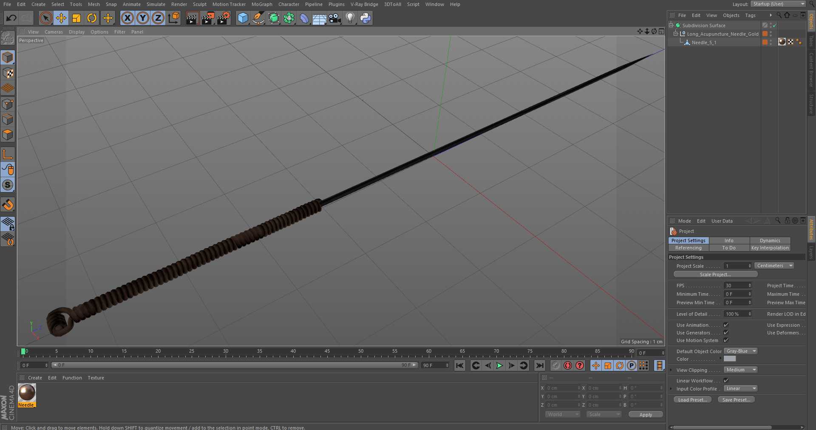The width and height of the screenshot is (816, 430).
Task: Open the Scale coordinate mode dropdown
Action: coord(603,414)
